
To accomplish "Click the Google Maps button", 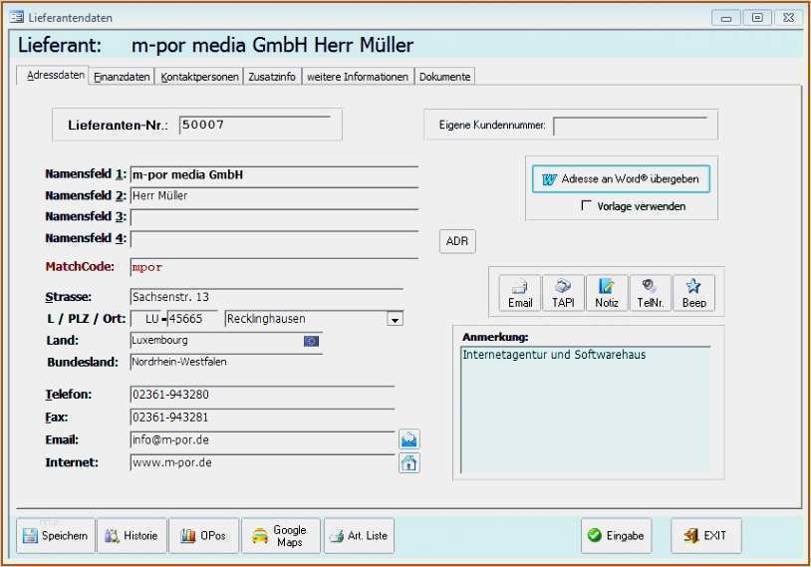I will click(x=281, y=535).
